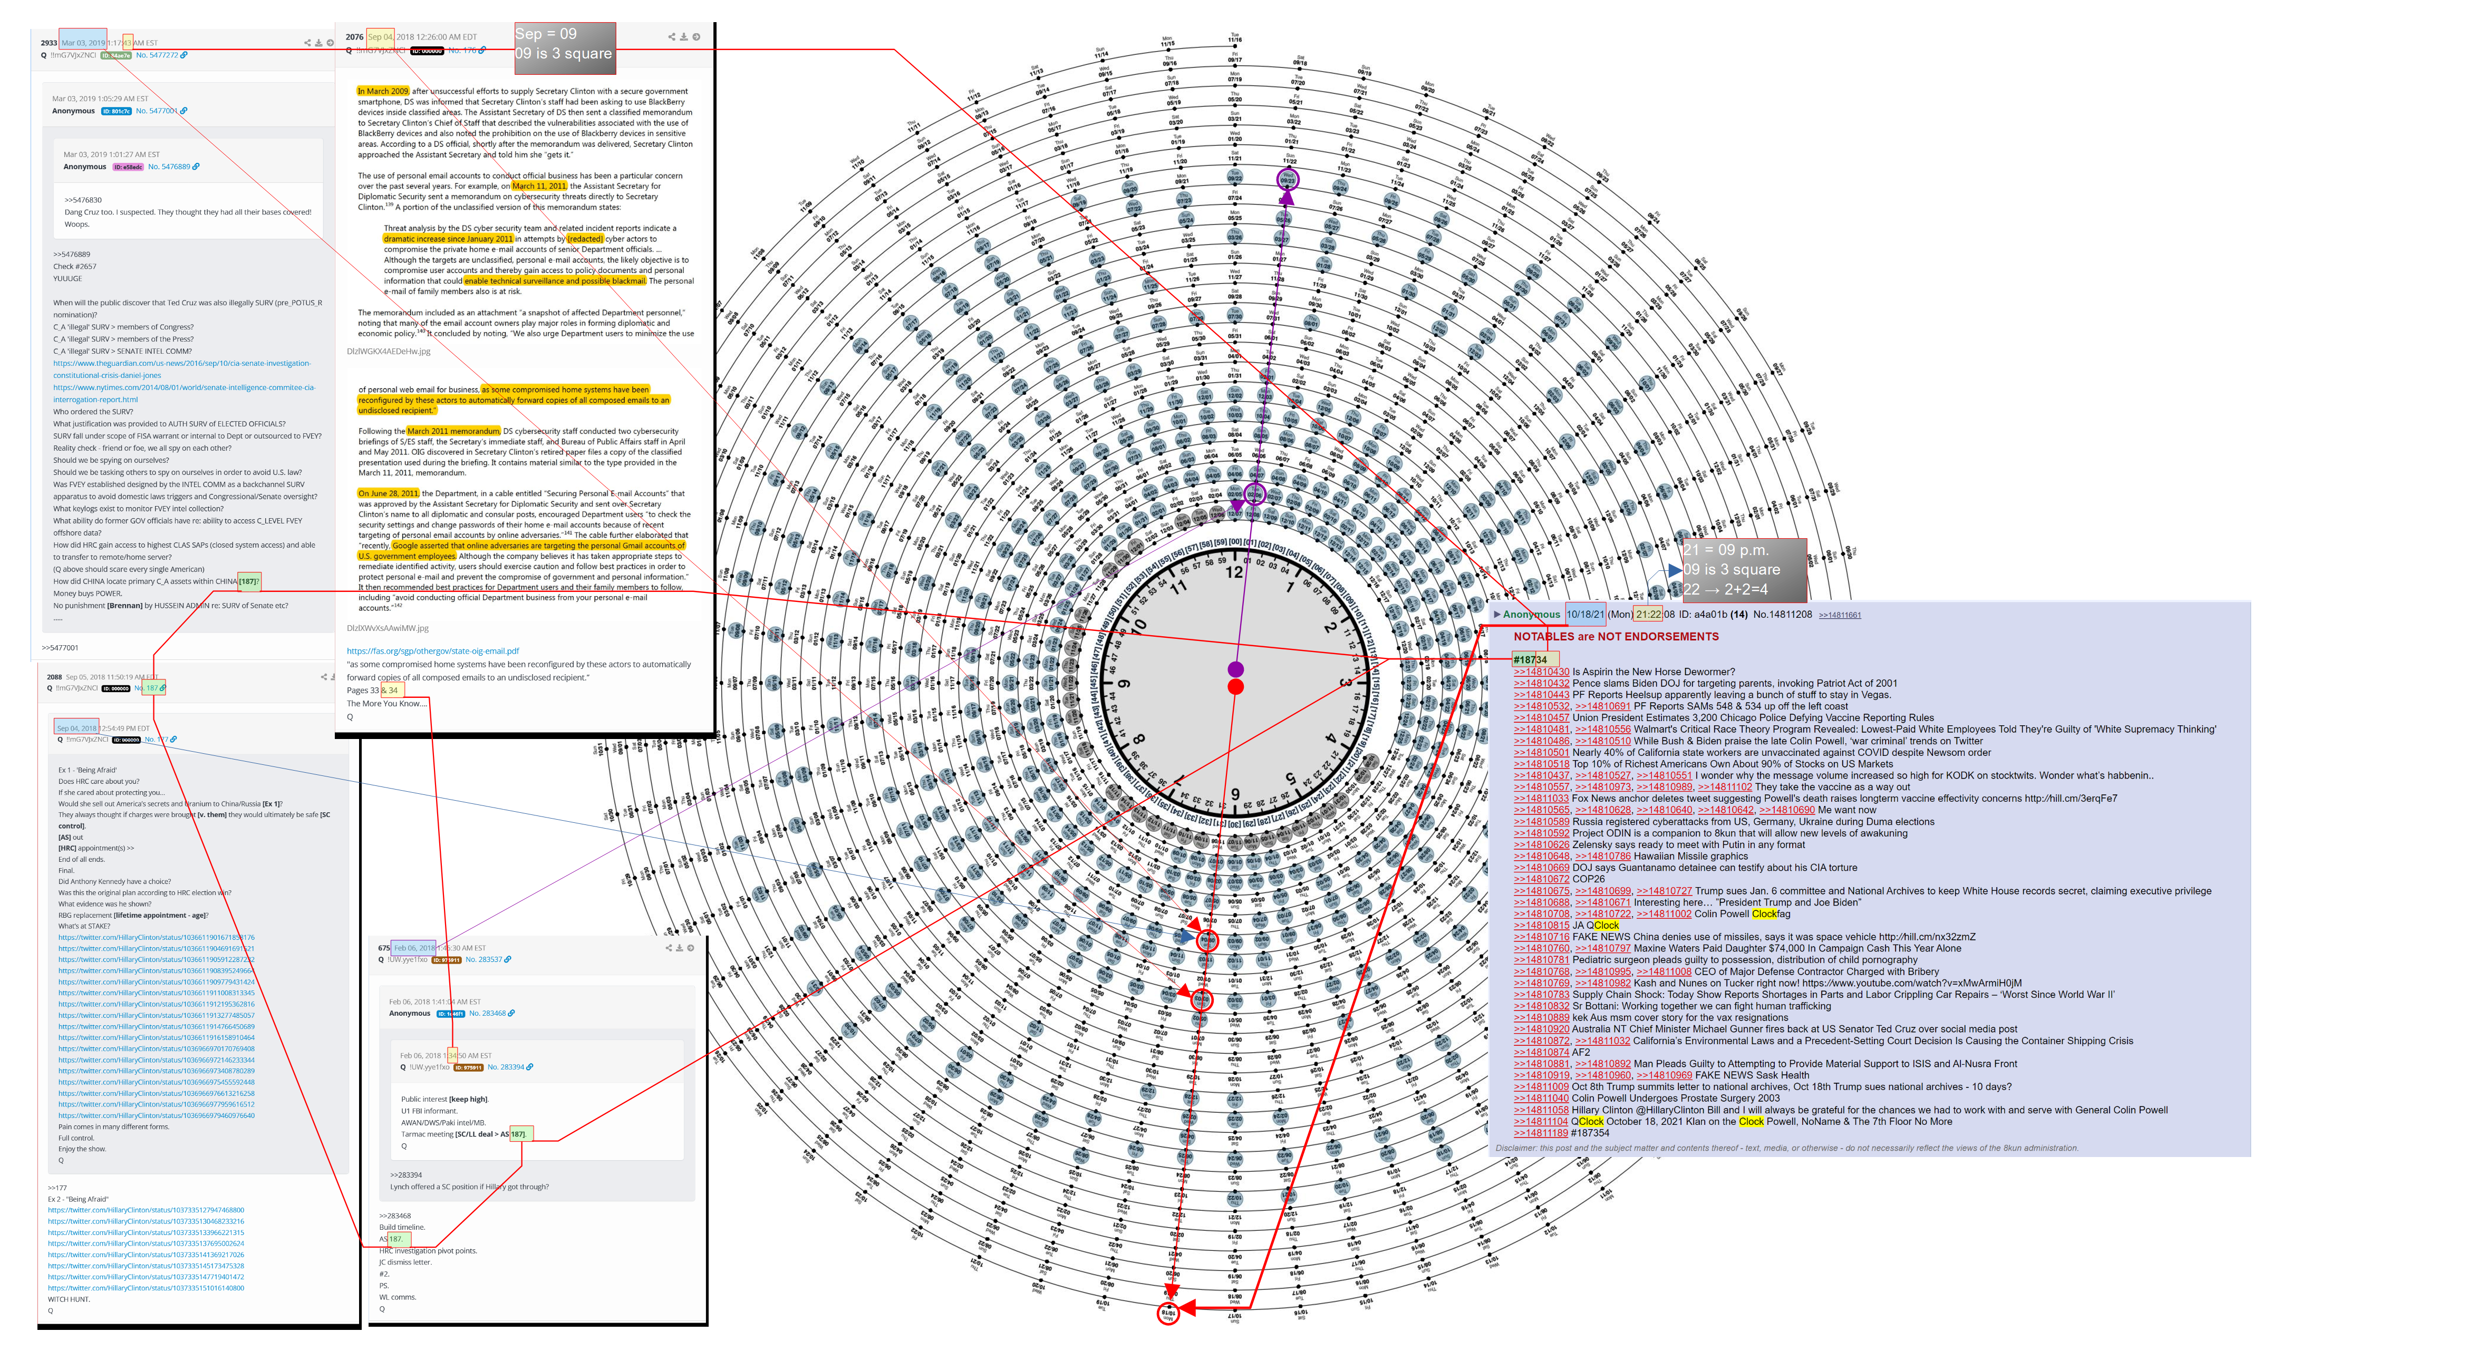Click the 12 on the clock face
Image resolution: width=2475 pixels, height=1361 pixels.
tap(1235, 572)
